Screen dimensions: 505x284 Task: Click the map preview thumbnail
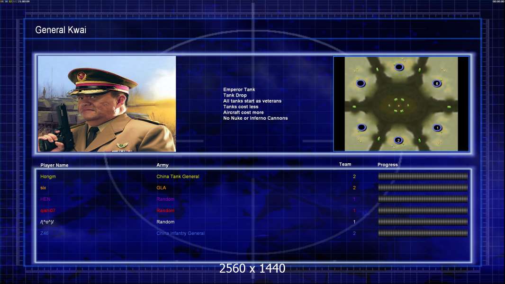[x=401, y=104]
